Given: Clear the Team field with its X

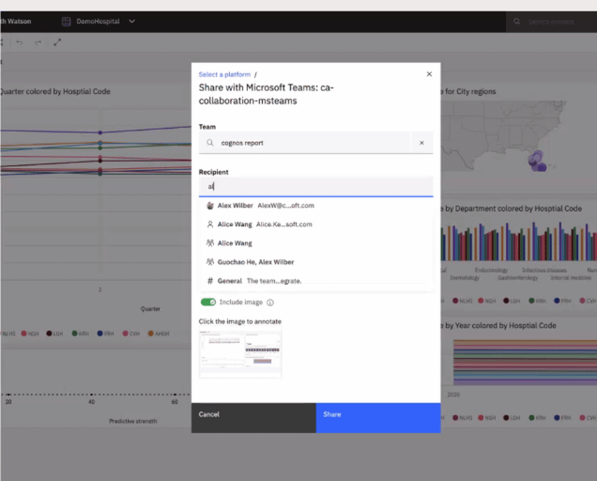Looking at the screenshot, I should coord(422,143).
